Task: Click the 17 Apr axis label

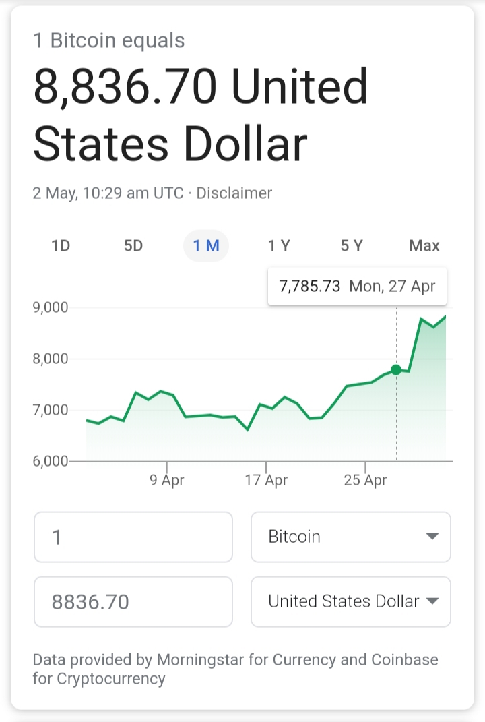Action: [266, 481]
